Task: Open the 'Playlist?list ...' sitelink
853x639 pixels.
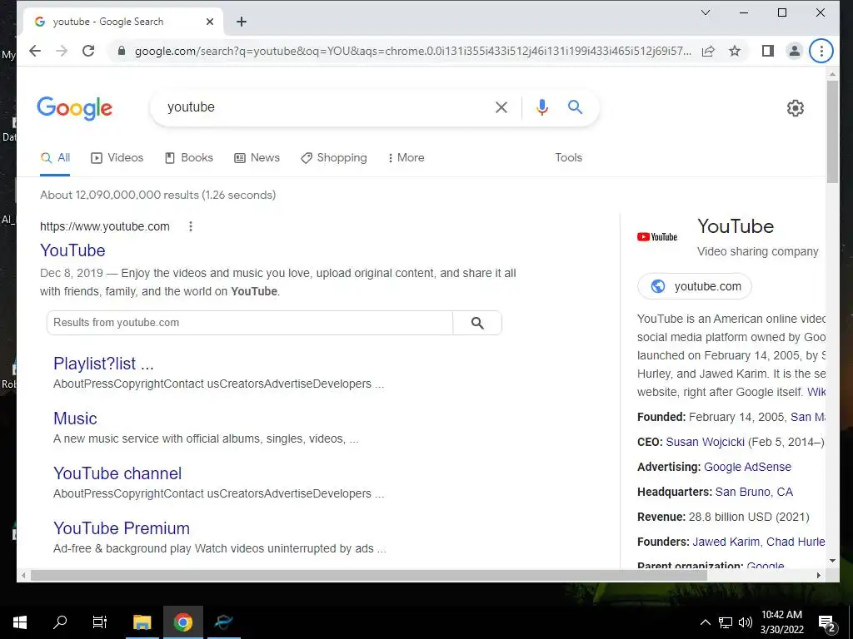Action: 103,364
